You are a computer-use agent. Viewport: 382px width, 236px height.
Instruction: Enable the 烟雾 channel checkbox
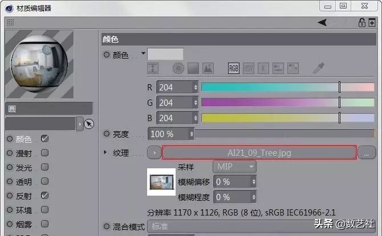(45, 224)
